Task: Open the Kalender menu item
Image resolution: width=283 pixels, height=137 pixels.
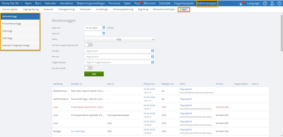Action: (x=50, y=3)
